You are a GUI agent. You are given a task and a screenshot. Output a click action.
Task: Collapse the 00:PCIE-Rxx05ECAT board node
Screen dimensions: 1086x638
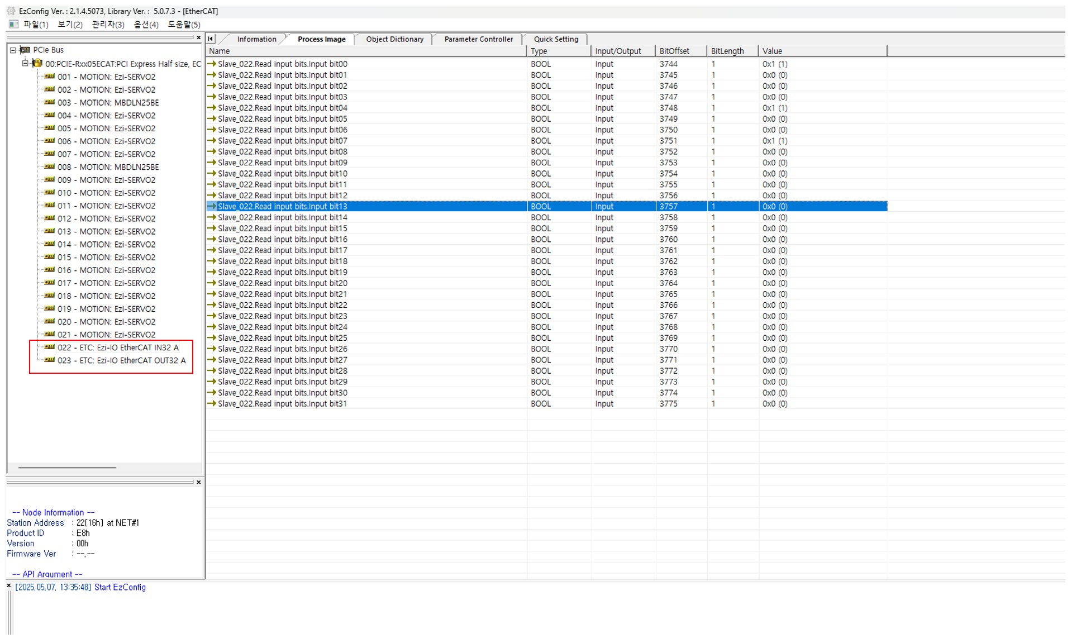point(25,63)
